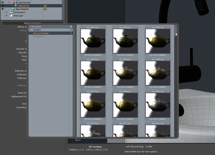215x155 pixels.
Task: Click the preset browser vertical scrollbar
Action: [x=175, y=81]
